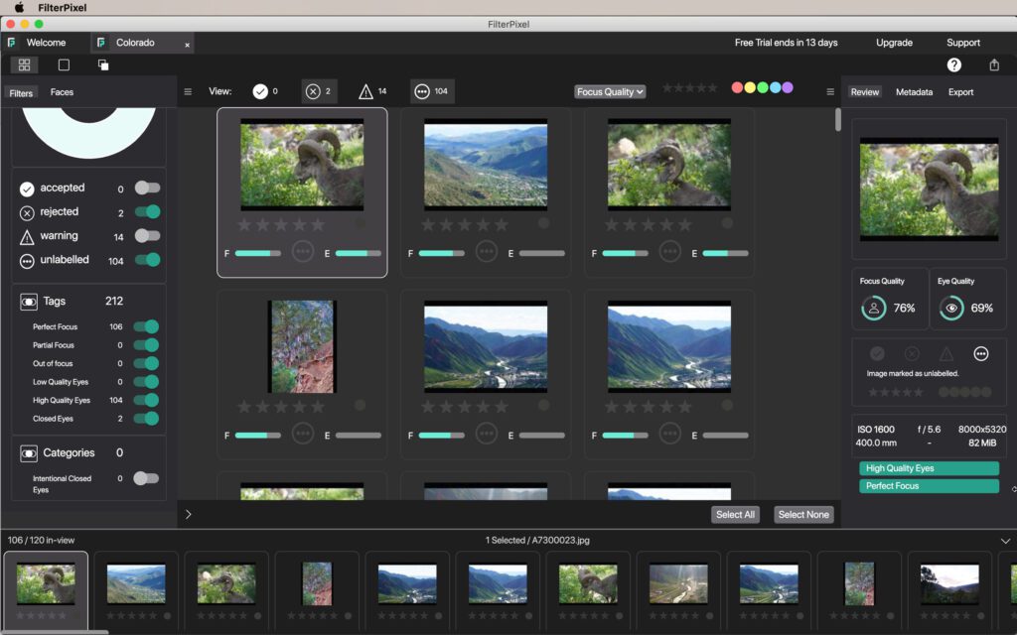Select the purple color label swatch

[788, 87]
